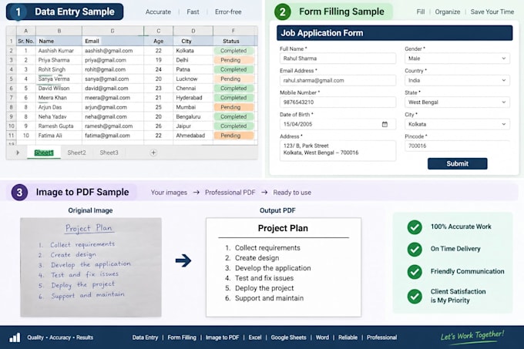524x349 pixels.
Task: Click the Chennai city cell
Action: pyautogui.click(x=193, y=88)
